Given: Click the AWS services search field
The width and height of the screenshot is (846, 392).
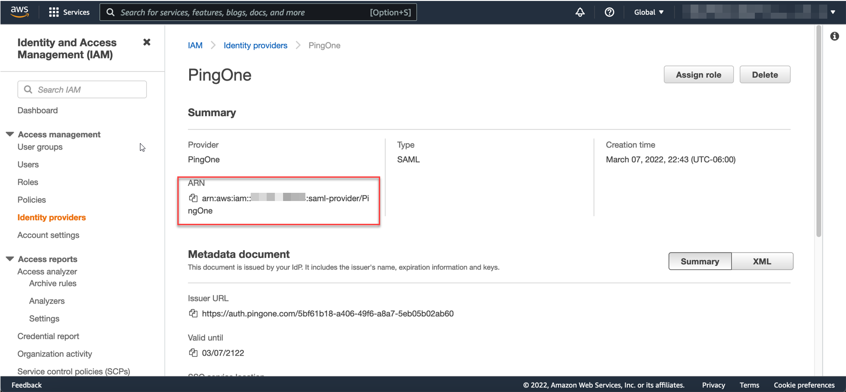Looking at the screenshot, I should [258, 12].
